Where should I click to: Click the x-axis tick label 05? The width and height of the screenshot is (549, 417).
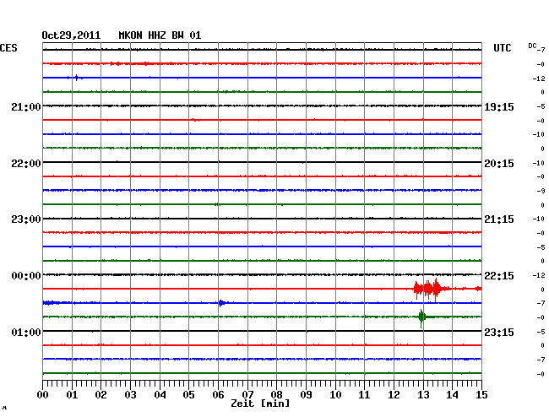[188, 395]
